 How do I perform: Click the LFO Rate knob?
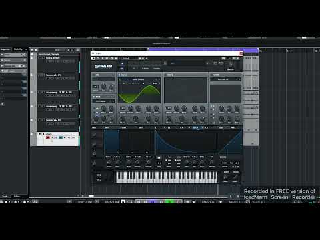pyautogui.click(x=187, y=163)
